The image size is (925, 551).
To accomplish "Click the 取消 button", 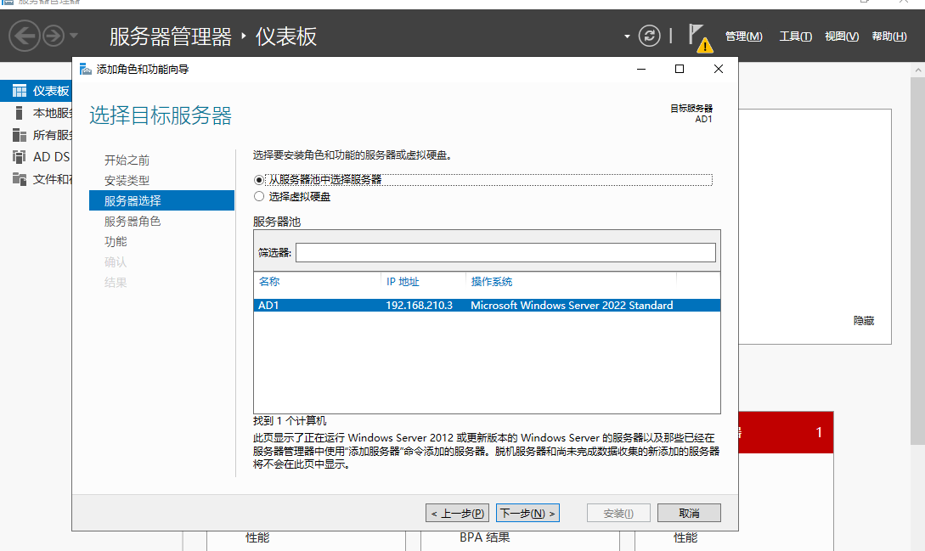I will pyautogui.click(x=689, y=514).
